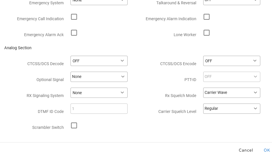Viewport: 272px width, 155px height.
Task: Select the Carrier Squelch Level dropdown
Action: tap(231, 109)
